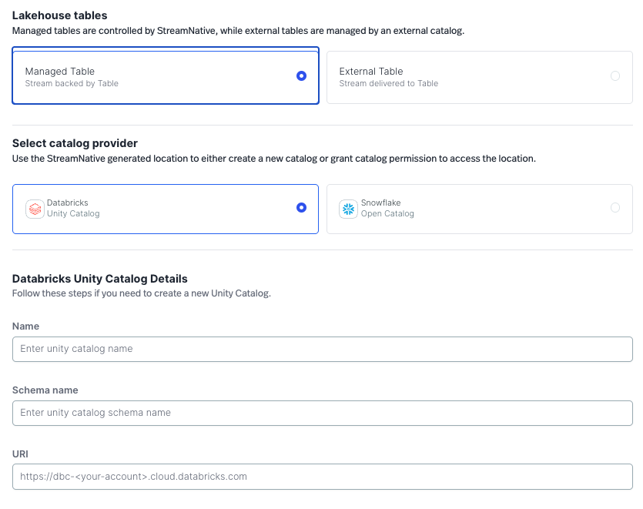Click the 'Lakehouse tables' heading
This screenshot has width=643, height=509.
pos(60,15)
